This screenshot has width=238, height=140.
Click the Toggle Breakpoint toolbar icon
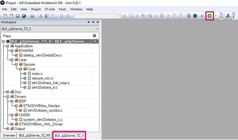(x=202, y=16)
